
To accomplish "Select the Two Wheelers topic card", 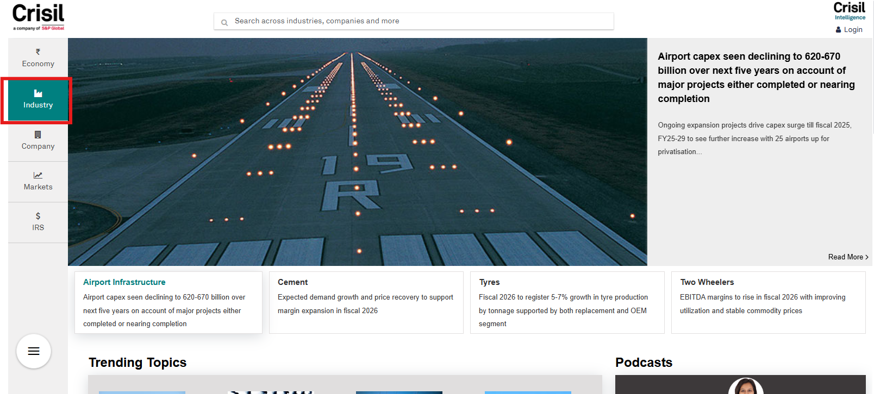I will [768, 302].
